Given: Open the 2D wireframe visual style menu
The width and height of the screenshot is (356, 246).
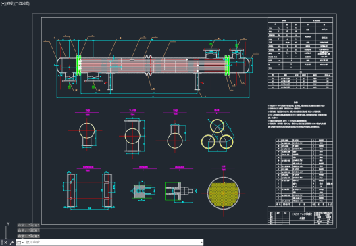Looking at the screenshot, I should click(22, 4).
